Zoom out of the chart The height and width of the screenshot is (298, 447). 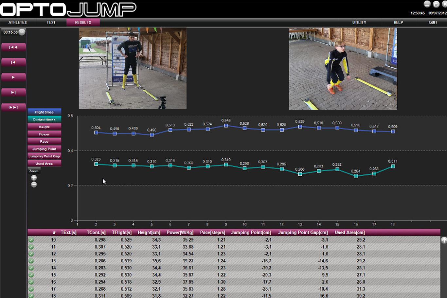[x=34, y=185]
